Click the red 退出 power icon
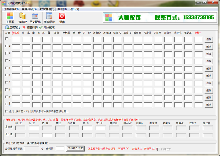This screenshot has height=156, width=220. tap(62, 17)
